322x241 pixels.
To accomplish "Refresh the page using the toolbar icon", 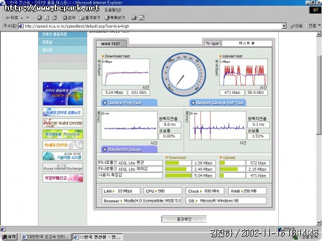I will click(x=47, y=18).
